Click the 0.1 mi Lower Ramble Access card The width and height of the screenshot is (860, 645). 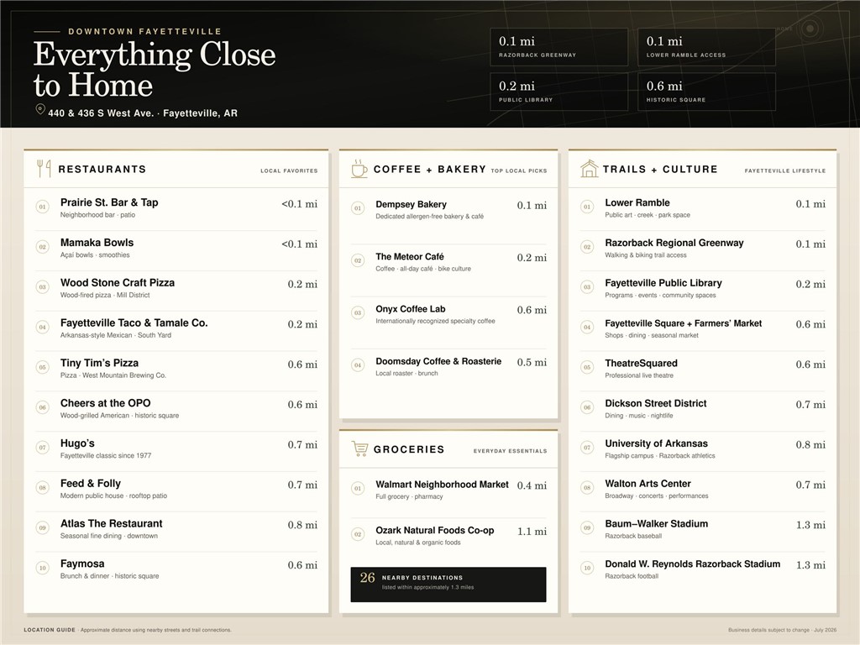tap(706, 47)
